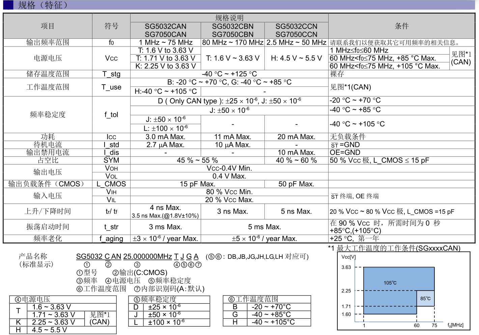Viewport: 479px width, 335px height.
Task: Click the value 20 % Vcc Max.
Action: [x=229, y=200]
